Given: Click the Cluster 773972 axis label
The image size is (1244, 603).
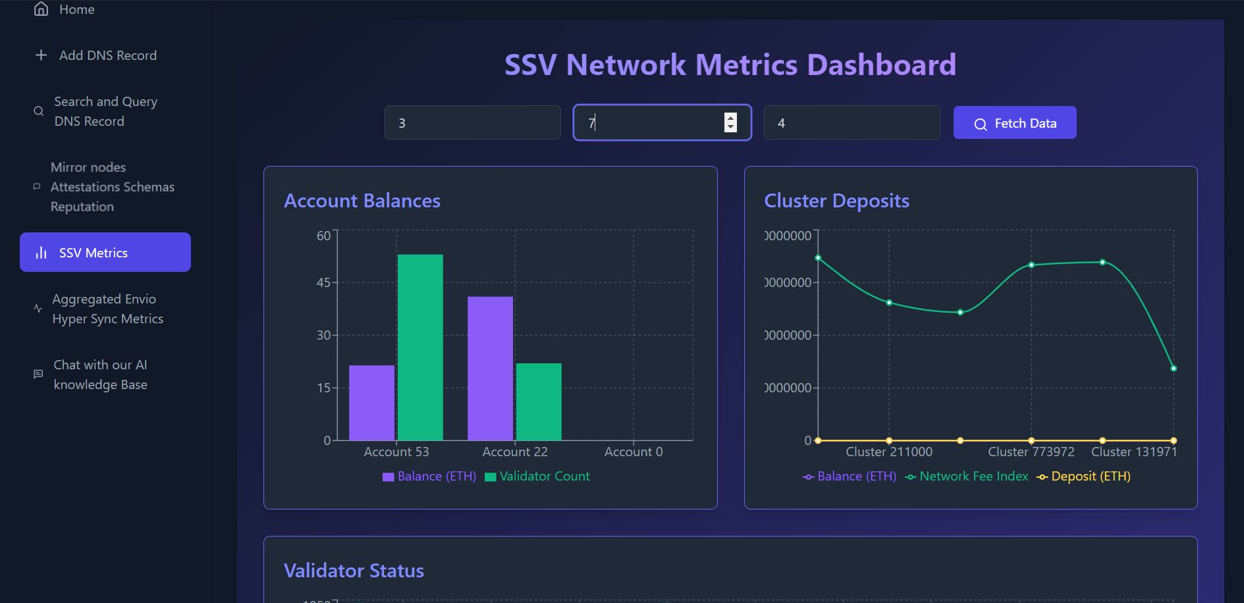Looking at the screenshot, I should tap(1031, 452).
